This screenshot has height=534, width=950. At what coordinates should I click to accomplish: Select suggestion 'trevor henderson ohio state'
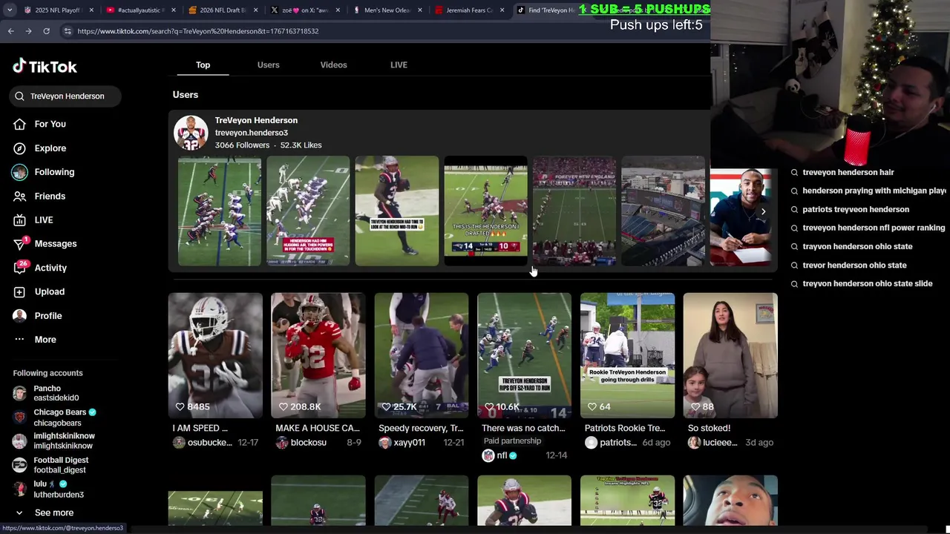(854, 265)
